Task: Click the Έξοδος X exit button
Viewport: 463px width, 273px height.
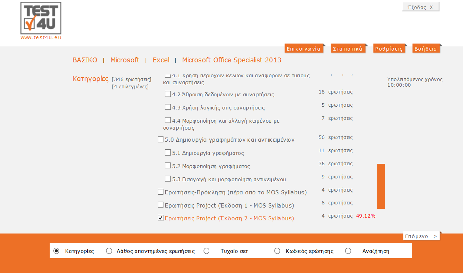Action: (421, 7)
